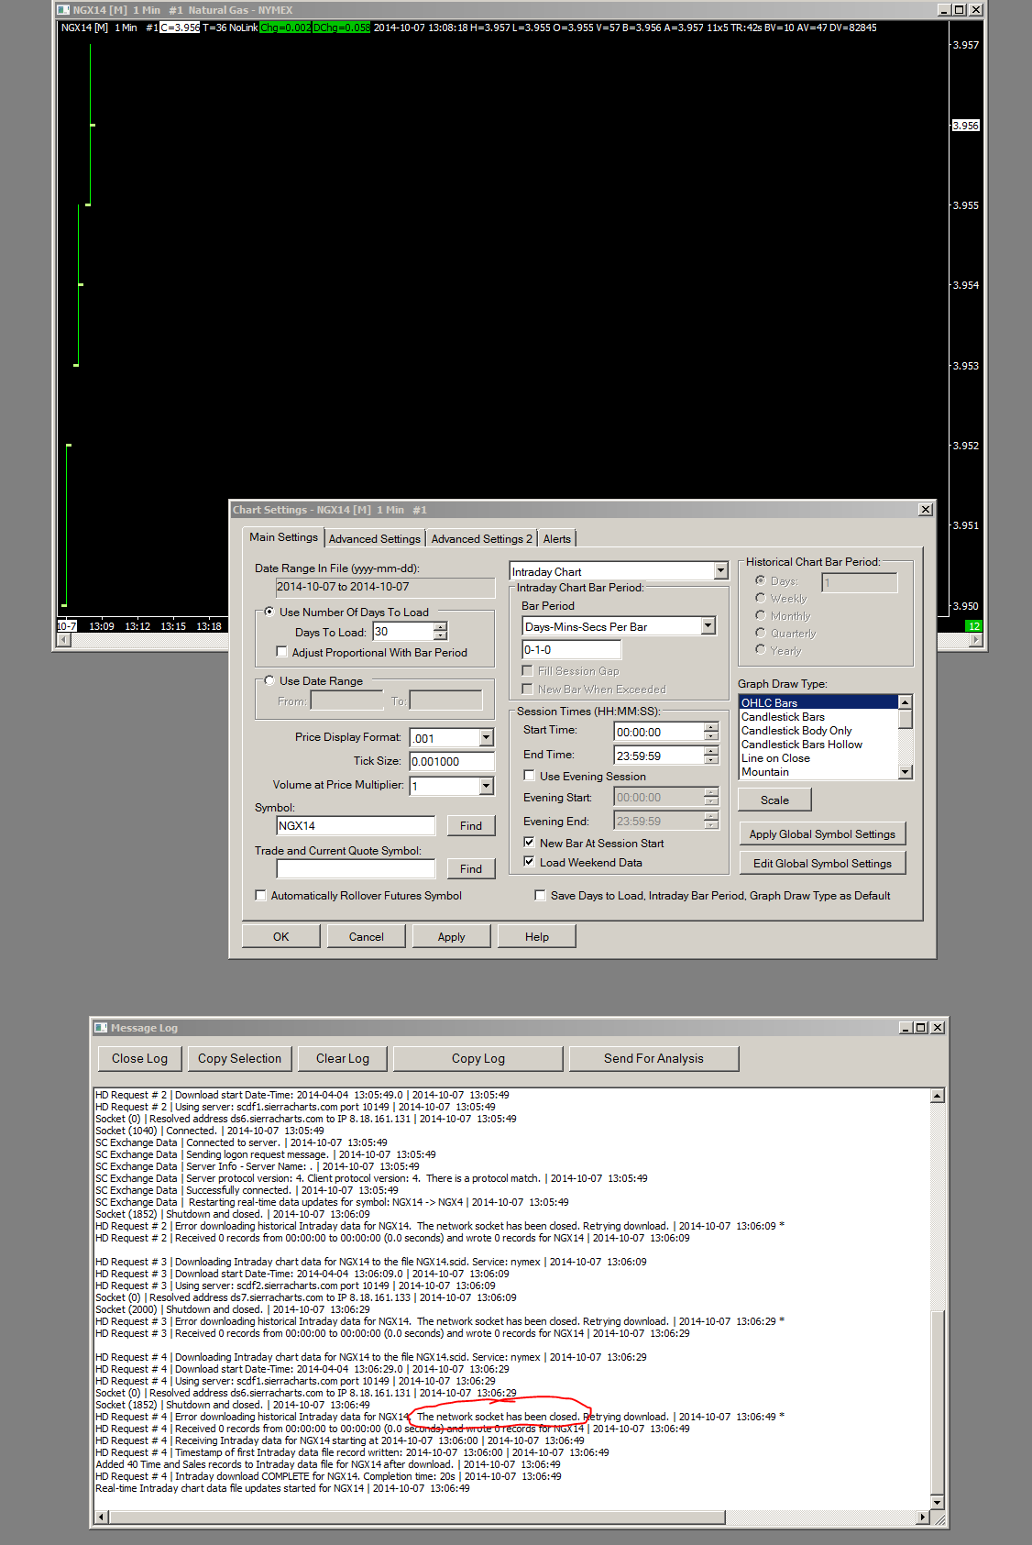Click Copy Selection in Message Log
The width and height of the screenshot is (1032, 1545).
click(x=240, y=1058)
